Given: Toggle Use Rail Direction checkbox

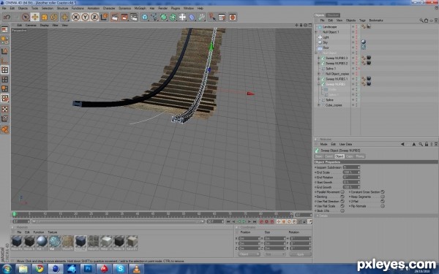Looking at the screenshot, I should [x=342, y=202].
